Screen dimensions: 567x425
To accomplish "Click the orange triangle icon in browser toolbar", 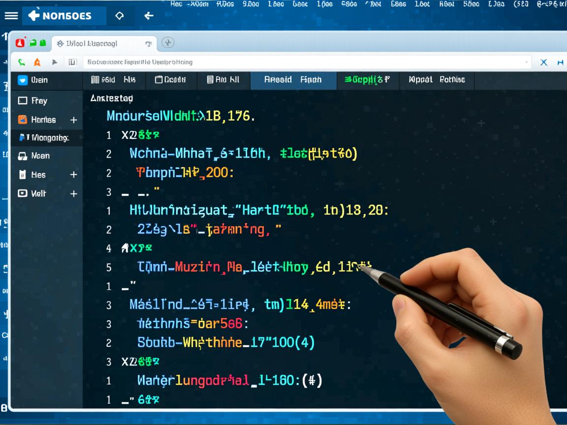I will (x=37, y=62).
